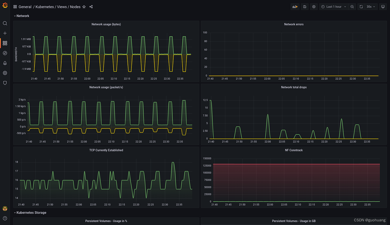
Task: Click the -977 KiB axis value
Action: (26, 61)
